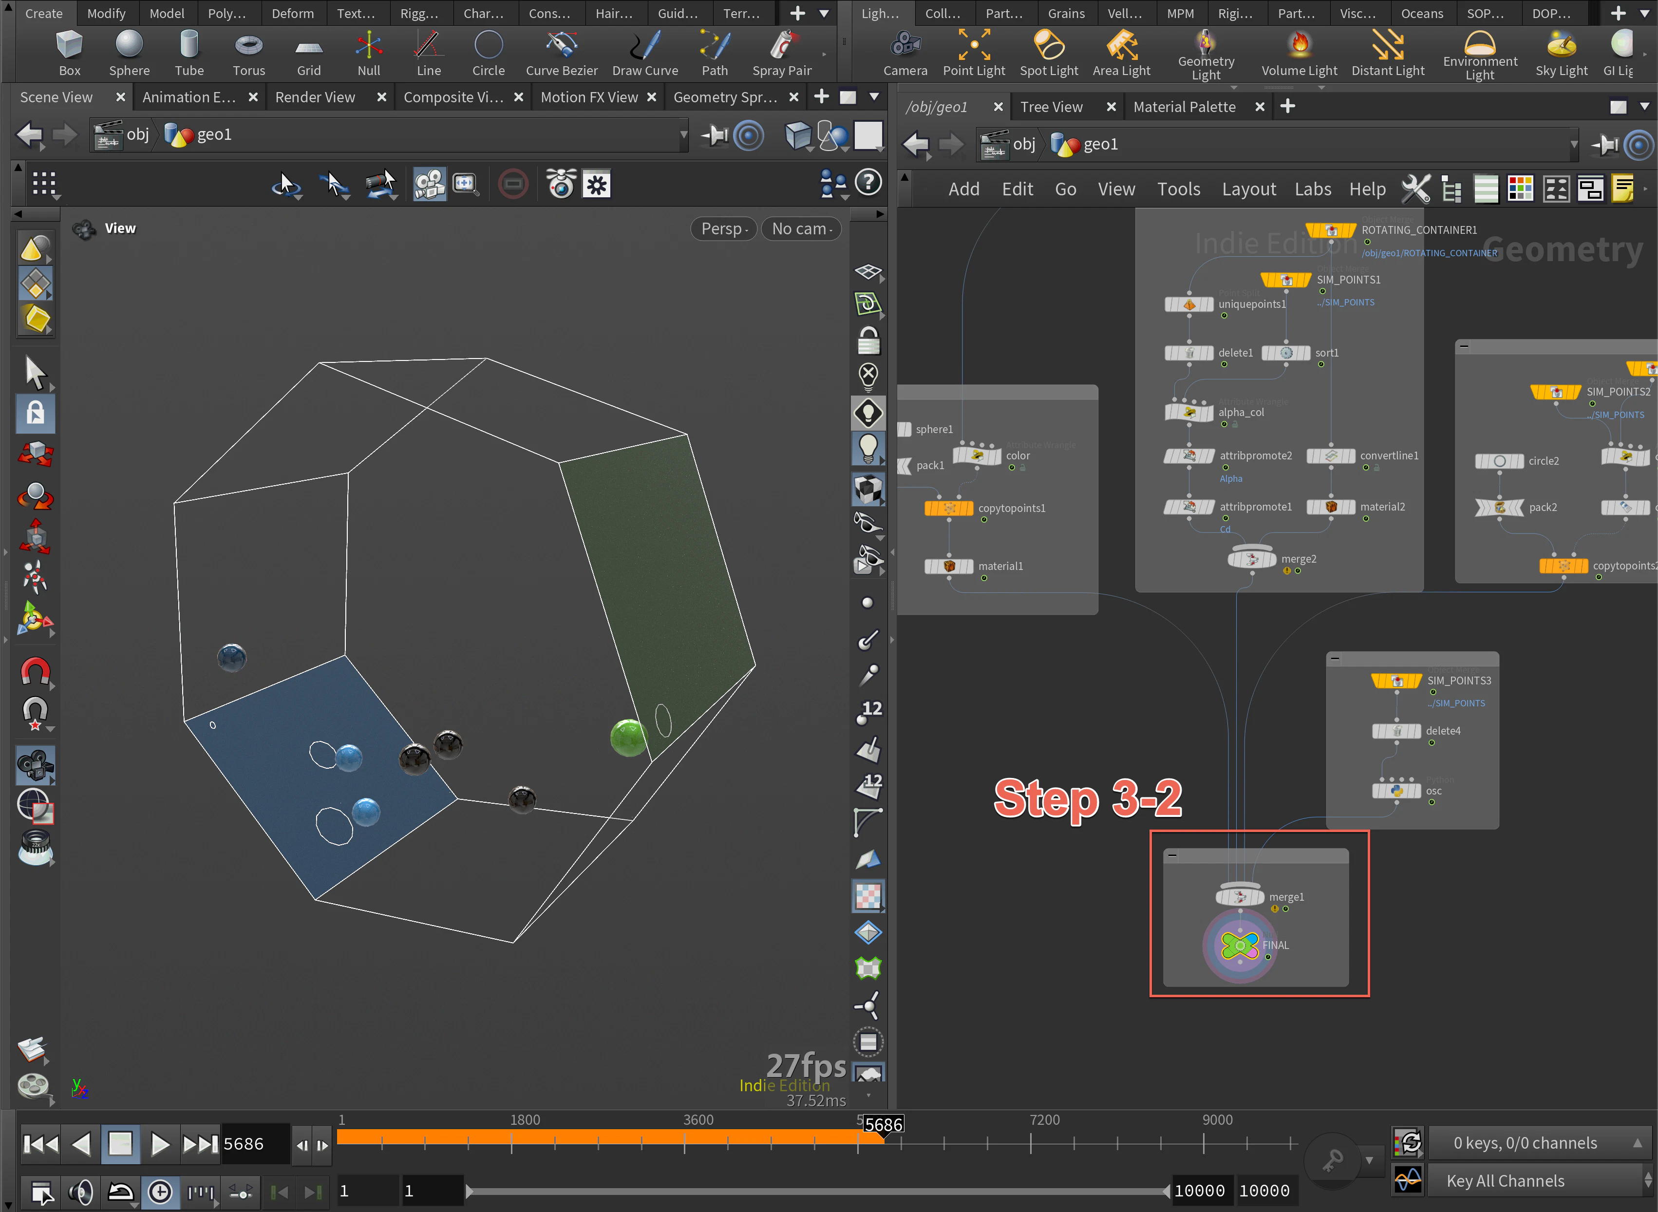This screenshot has height=1212, width=1658.
Task: Click the obj path button in Scene View
Action: tap(123, 135)
